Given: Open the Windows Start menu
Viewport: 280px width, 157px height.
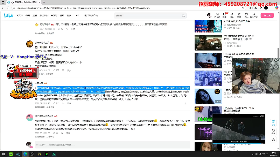Looking at the screenshot, I should [3, 154].
